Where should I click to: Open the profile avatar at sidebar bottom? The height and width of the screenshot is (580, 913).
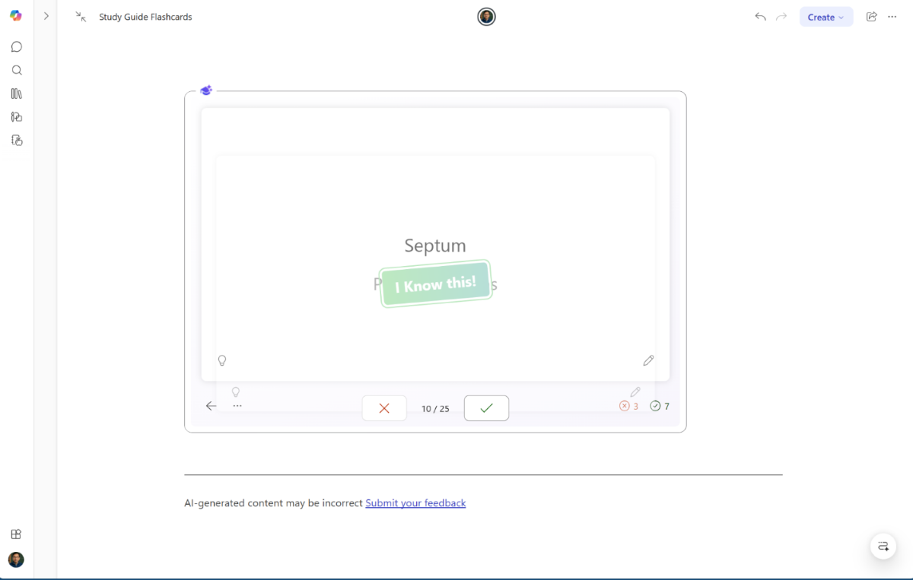pyautogui.click(x=16, y=559)
